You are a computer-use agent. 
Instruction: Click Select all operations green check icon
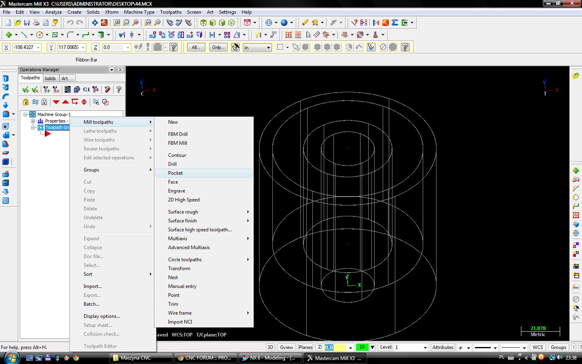pyautogui.click(x=26, y=89)
